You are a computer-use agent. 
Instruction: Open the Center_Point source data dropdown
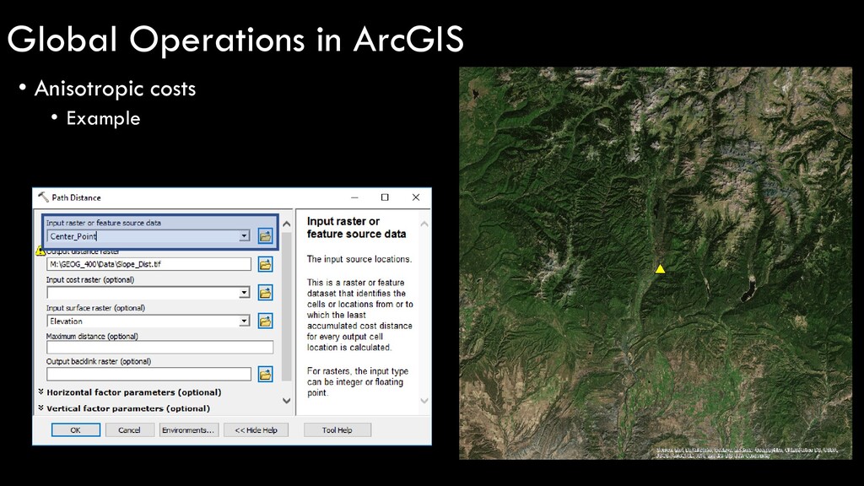[x=244, y=236]
